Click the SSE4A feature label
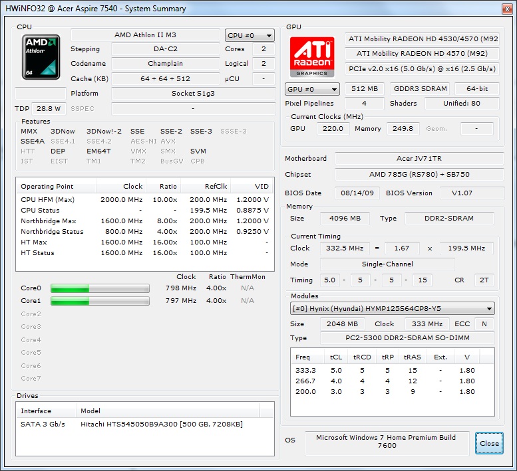The height and width of the screenshot is (471, 517). 33,141
